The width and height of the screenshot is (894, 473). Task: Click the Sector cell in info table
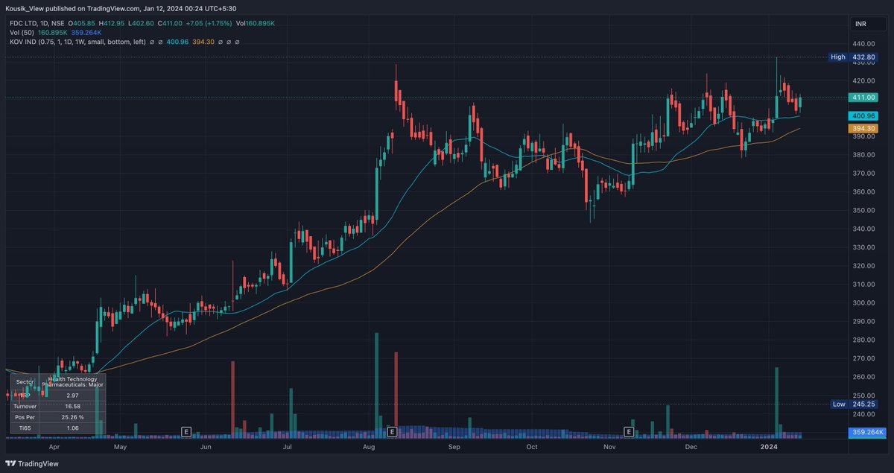pos(25,382)
